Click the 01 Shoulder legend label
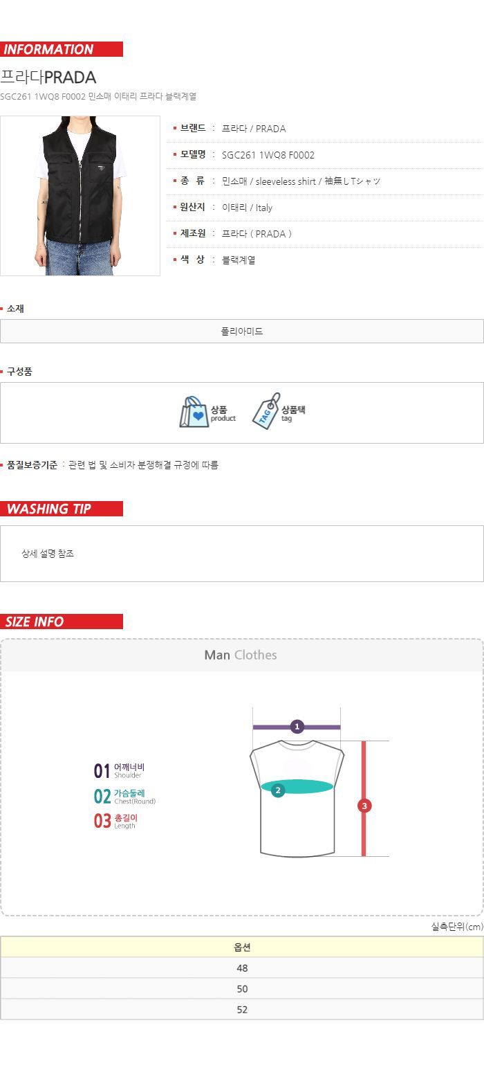 119,771
